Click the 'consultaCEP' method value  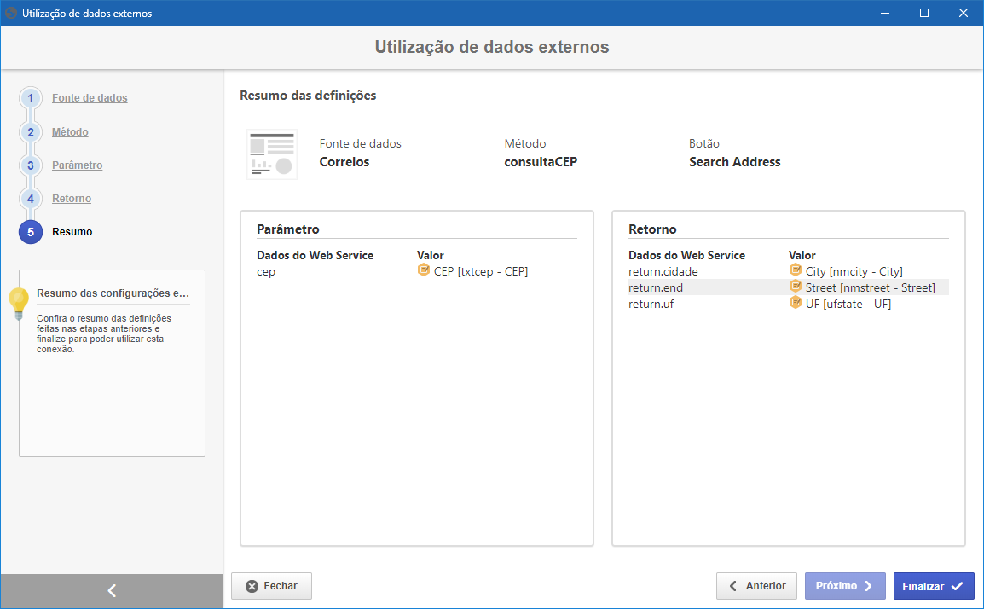point(541,162)
